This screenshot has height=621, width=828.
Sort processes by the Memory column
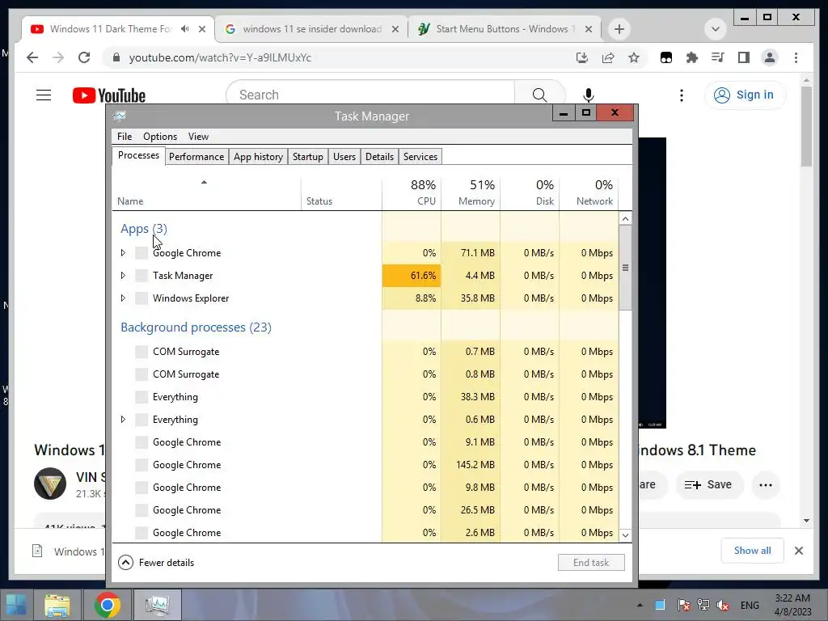tap(471, 192)
